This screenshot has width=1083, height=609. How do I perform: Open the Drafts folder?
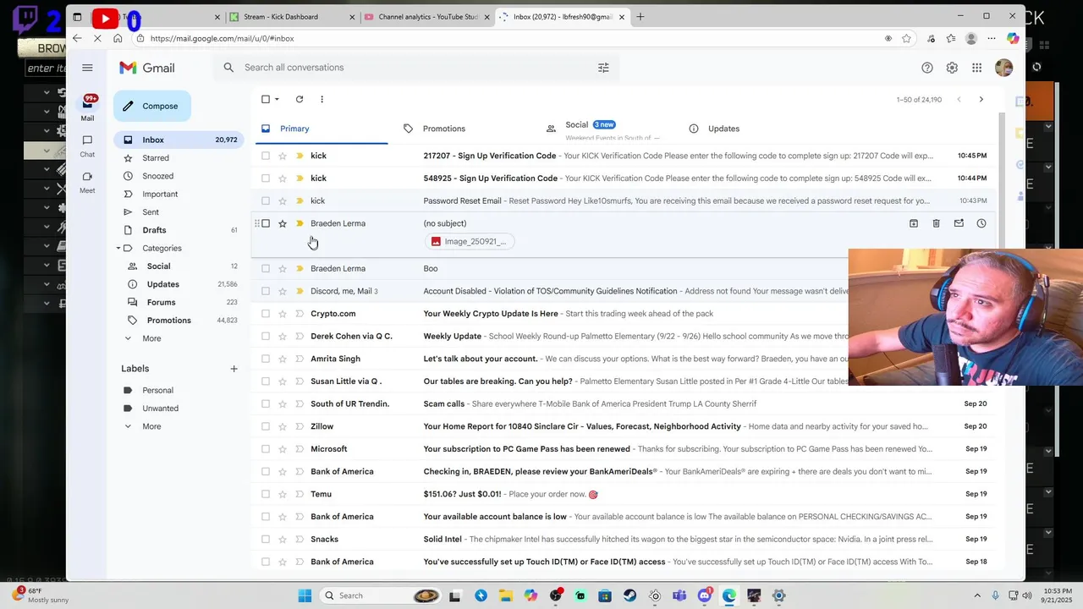(154, 230)
